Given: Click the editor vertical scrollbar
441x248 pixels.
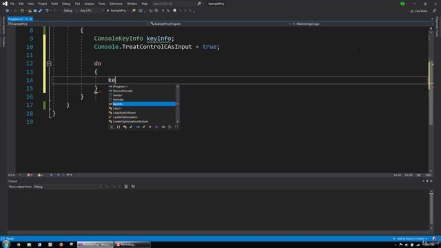Looking at the screenshot, I should (x=431, y=101).
